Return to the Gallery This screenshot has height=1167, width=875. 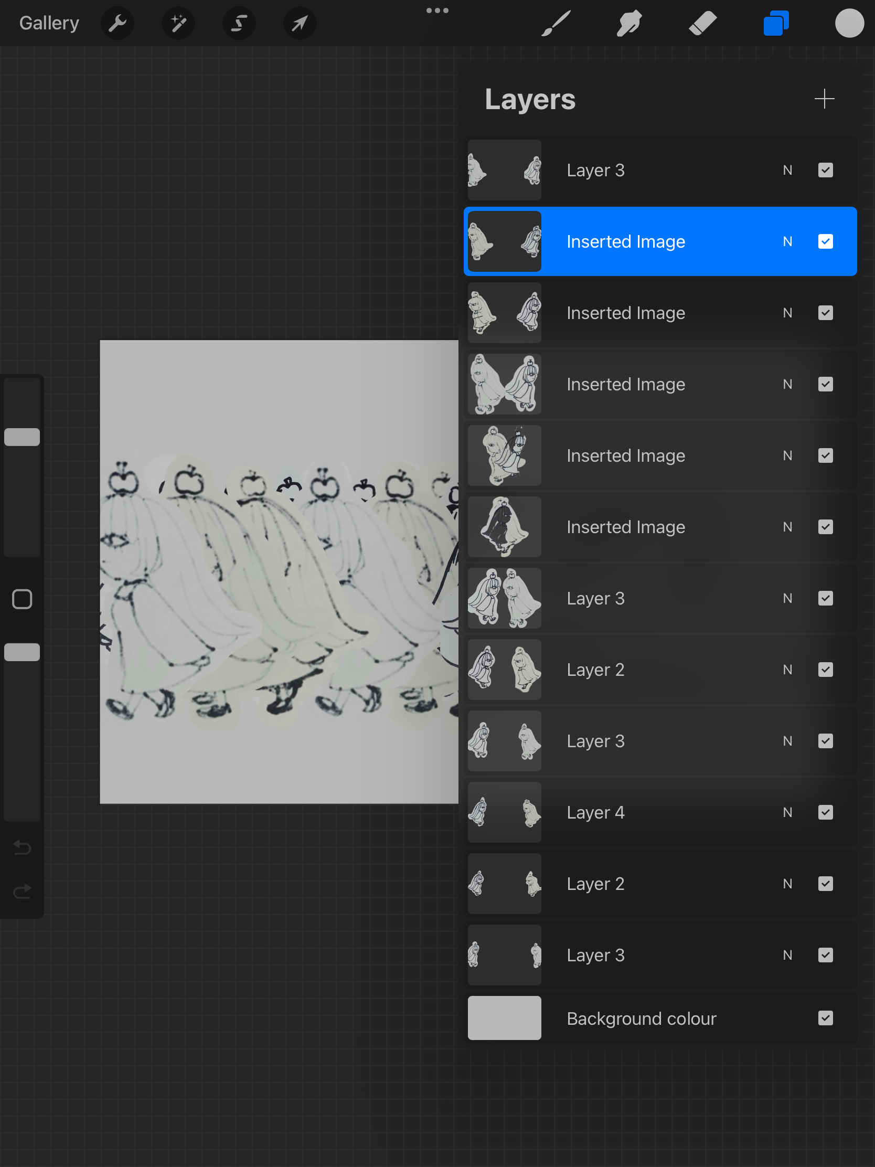tap(49, 23)
